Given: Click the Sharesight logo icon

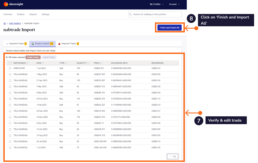Looking at the screenshot, I should coord(6,4).
